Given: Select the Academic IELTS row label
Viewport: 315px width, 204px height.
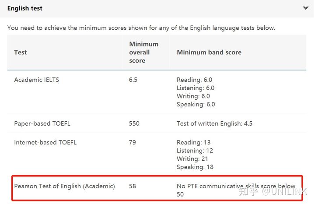Looking at the screenshot, I should click(x=36, y=80).
